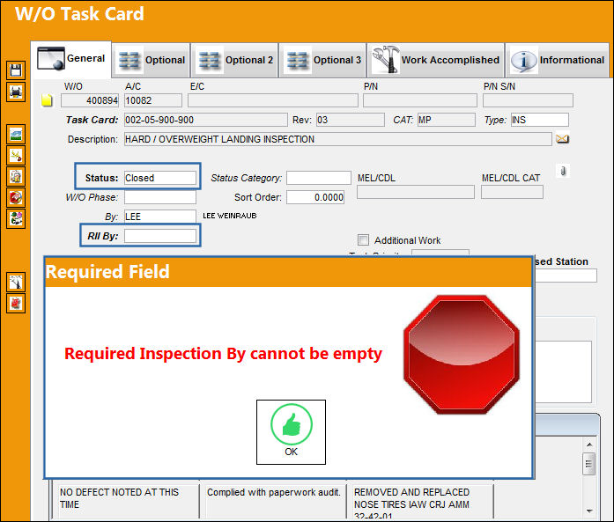The height and width of the screenshot is (522, 614).
Task: Click the Description field HARD / OVERWEIGHT LANDING
Action: [x=338, y=139]
